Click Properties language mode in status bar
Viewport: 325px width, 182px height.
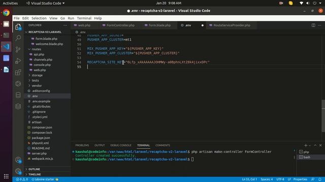pyautogui.click(x=300, y=179)
